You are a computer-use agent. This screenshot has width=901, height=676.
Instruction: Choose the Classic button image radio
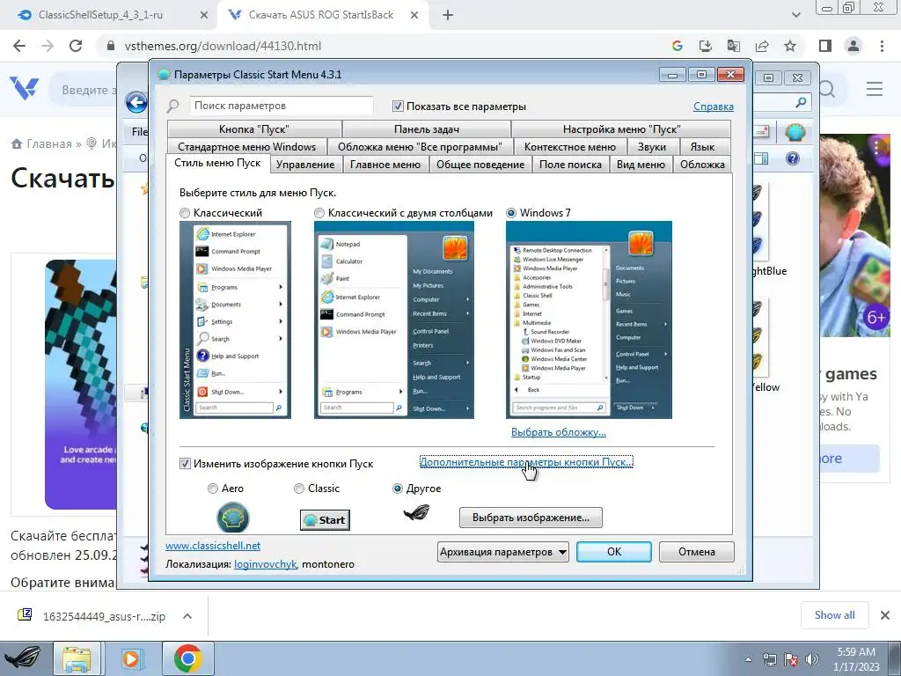[x=299, y=489]
